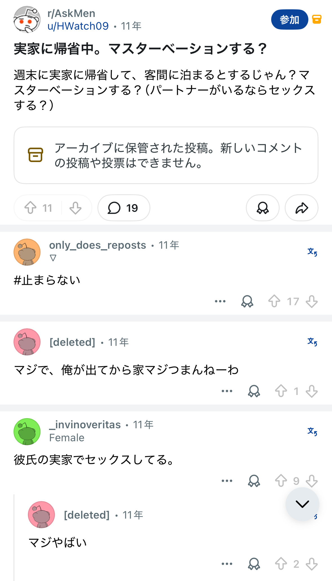
Task: Open only_does_reposts user profile
Action: [97, 245]
